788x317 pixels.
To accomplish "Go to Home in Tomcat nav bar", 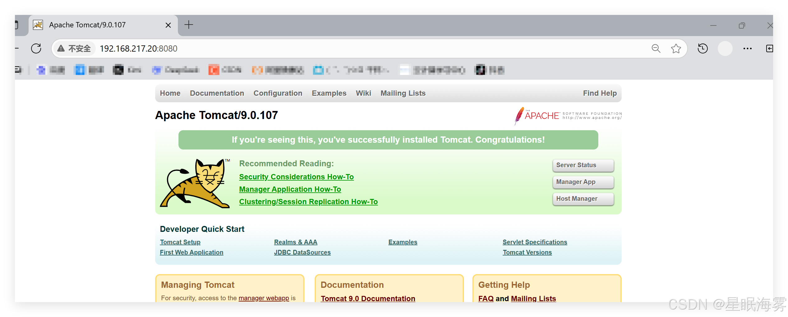I will pos(170,93).
